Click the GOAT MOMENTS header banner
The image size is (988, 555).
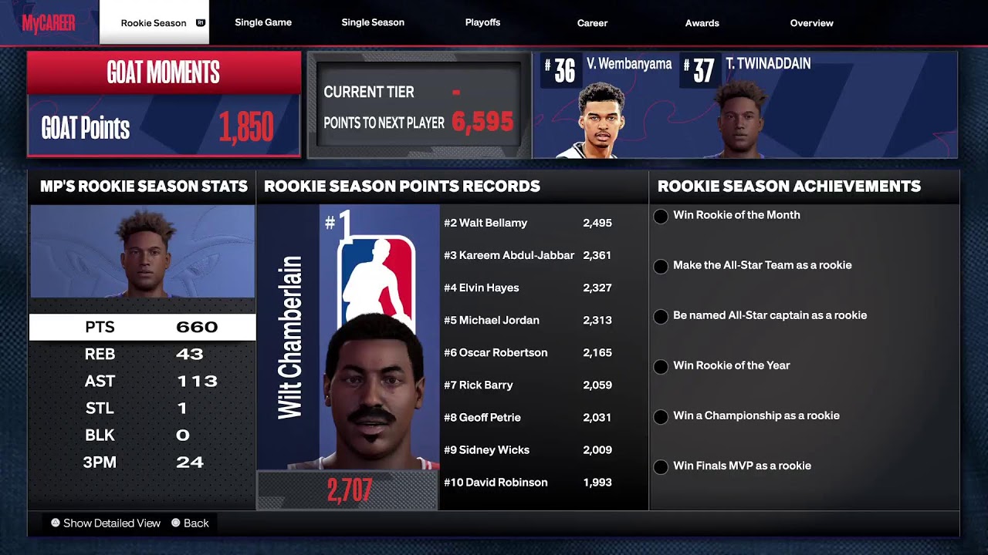pos(164,72)
